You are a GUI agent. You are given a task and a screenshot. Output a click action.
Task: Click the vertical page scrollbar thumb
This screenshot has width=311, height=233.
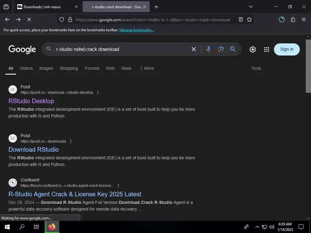pyautogui.click(x=308, y=66)
